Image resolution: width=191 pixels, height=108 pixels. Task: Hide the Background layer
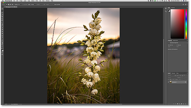(x=168, y=82)
